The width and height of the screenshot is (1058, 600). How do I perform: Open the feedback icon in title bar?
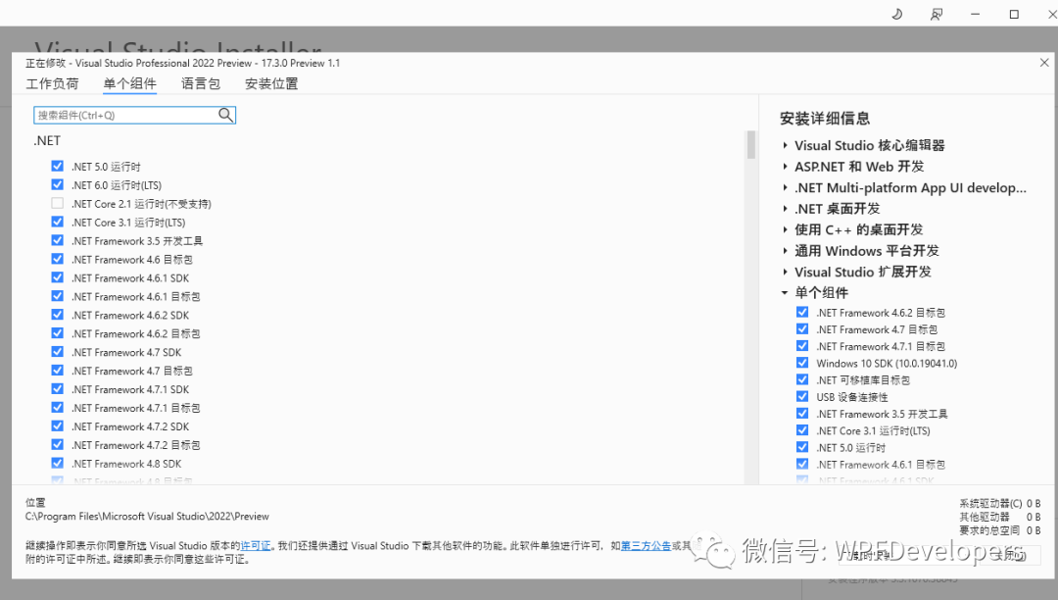click(x=936, y=14)
